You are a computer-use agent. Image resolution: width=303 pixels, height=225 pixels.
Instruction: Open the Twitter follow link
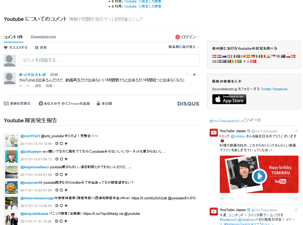pyautogui.click(x=266, y=89)
